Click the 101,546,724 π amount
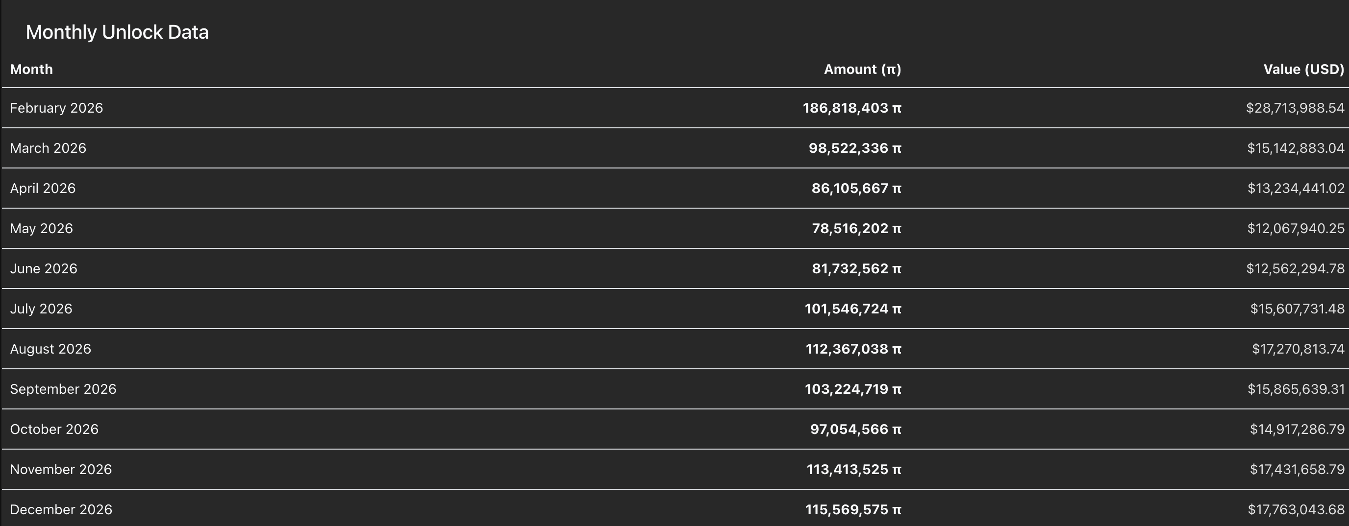 (852, 309)
